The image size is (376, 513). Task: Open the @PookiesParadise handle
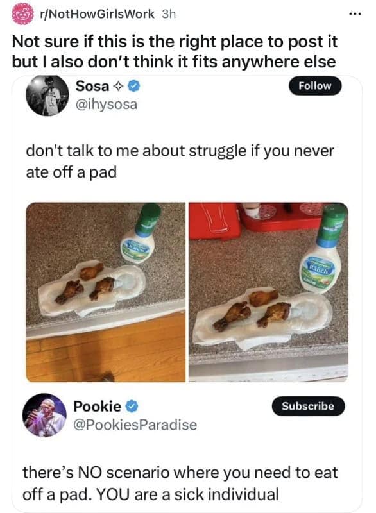pos(135,425)
